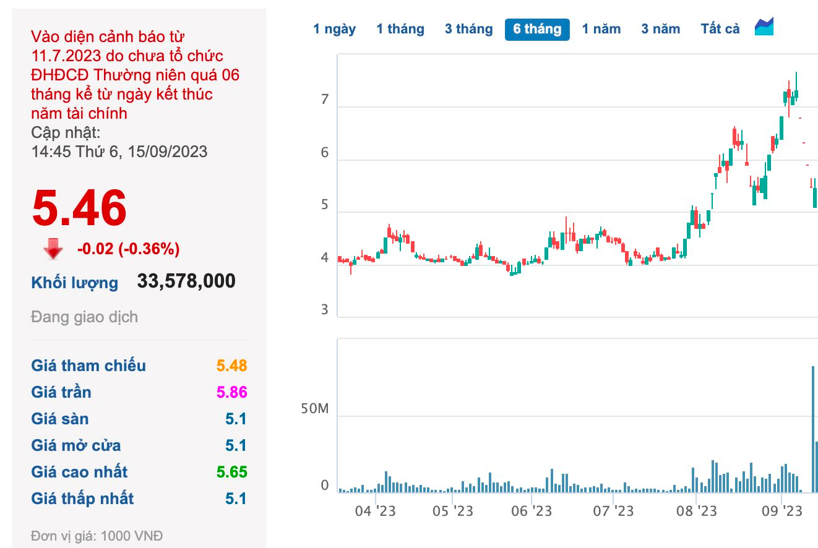Click the "08 '23" date axis label
Image resolution: width=818 pixels, height=548 pixels.
[697, 511]
